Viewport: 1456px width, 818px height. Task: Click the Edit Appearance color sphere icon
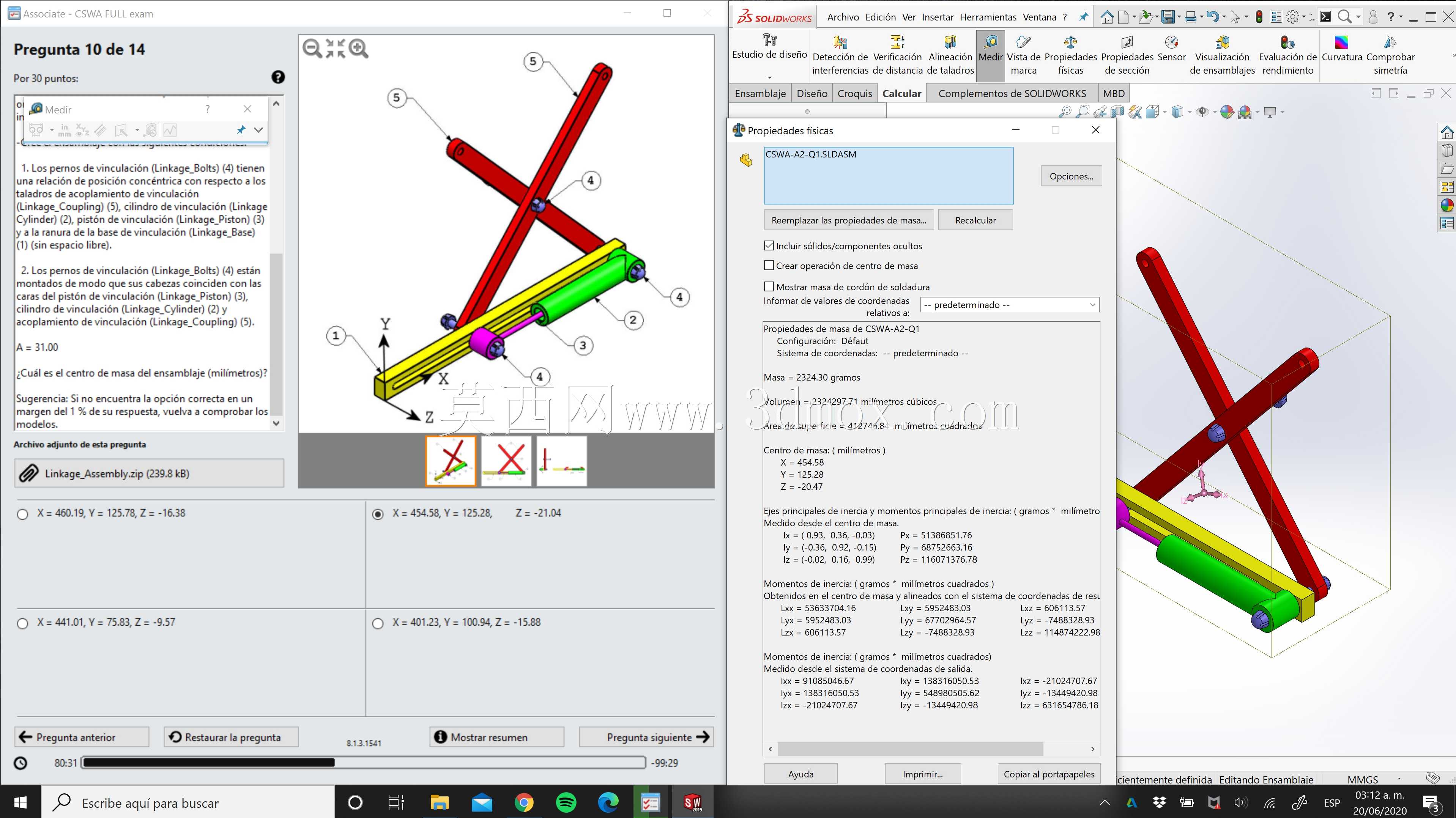[1226, 112]
